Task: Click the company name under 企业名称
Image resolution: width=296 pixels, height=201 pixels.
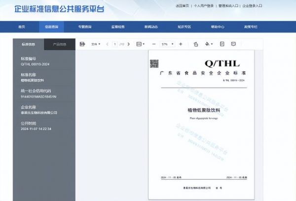Action: pos(39,113)
